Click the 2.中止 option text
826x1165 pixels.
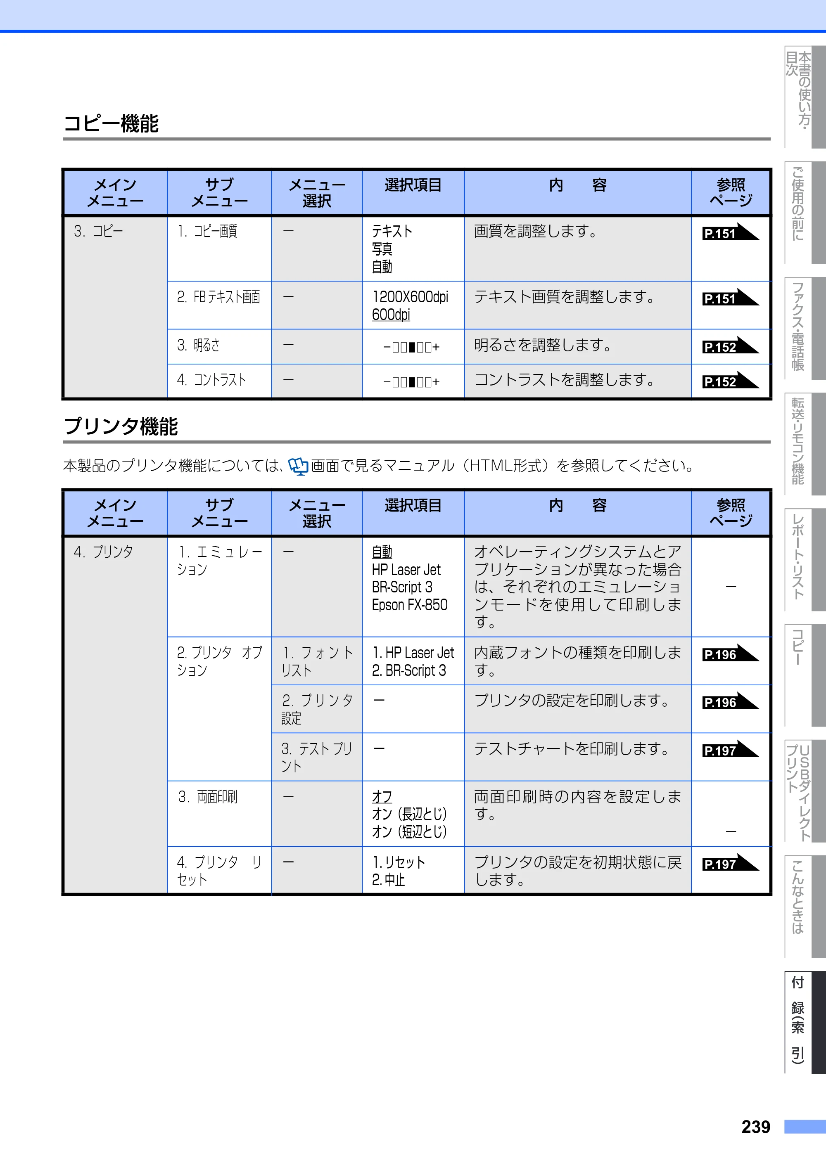[389, 880]
